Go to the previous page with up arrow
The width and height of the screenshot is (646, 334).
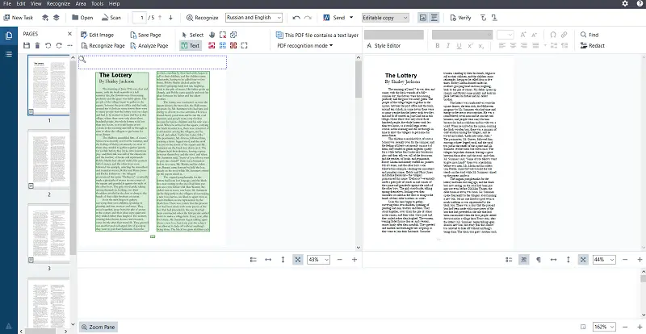(x=160, y=18)
